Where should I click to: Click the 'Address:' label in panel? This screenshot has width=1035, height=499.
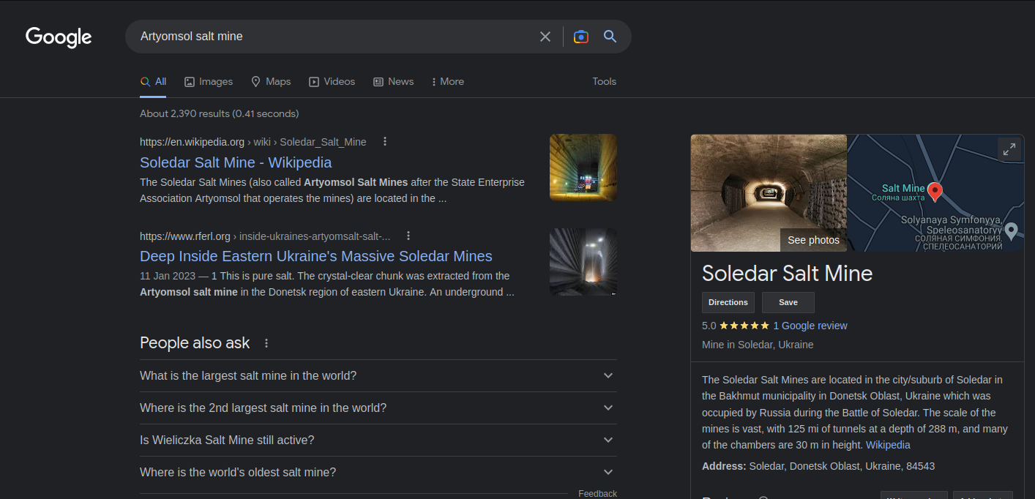(x=724, y=466)
